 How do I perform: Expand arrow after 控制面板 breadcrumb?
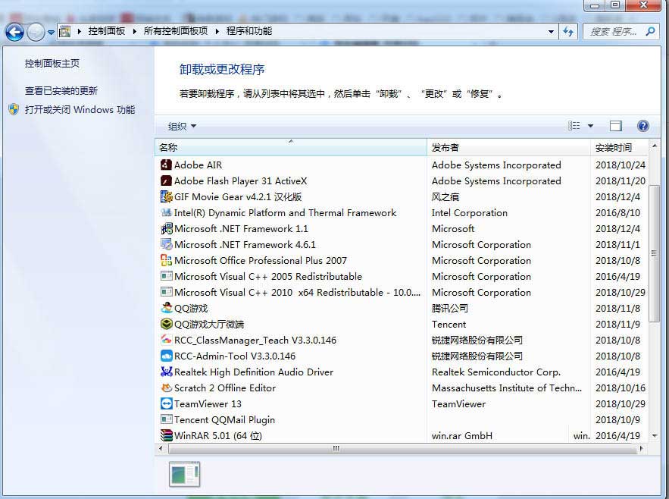point(134,31)
